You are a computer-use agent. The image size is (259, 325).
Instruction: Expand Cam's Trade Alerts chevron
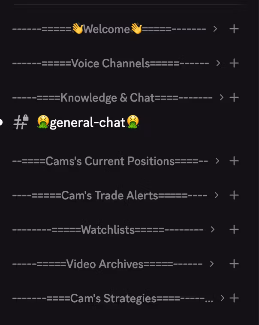pyautogui.click(x=216, y=195)
